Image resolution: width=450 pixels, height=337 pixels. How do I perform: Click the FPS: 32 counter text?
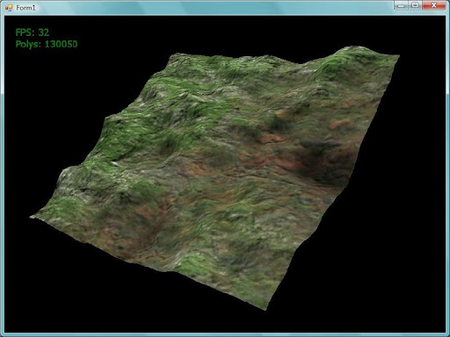(x=33, y=32)
